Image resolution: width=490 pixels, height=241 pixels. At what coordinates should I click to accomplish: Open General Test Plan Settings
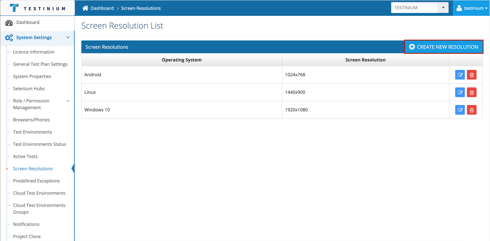coord(40,64)
